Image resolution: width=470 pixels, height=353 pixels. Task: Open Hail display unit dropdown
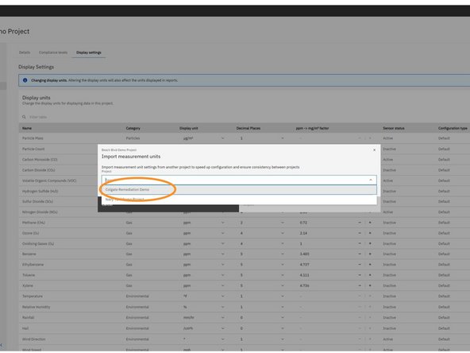222,328
